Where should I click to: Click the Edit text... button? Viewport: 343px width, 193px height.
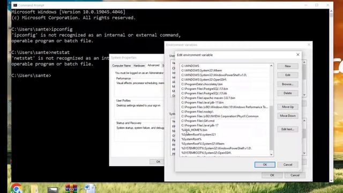click(x=288, y=129)
